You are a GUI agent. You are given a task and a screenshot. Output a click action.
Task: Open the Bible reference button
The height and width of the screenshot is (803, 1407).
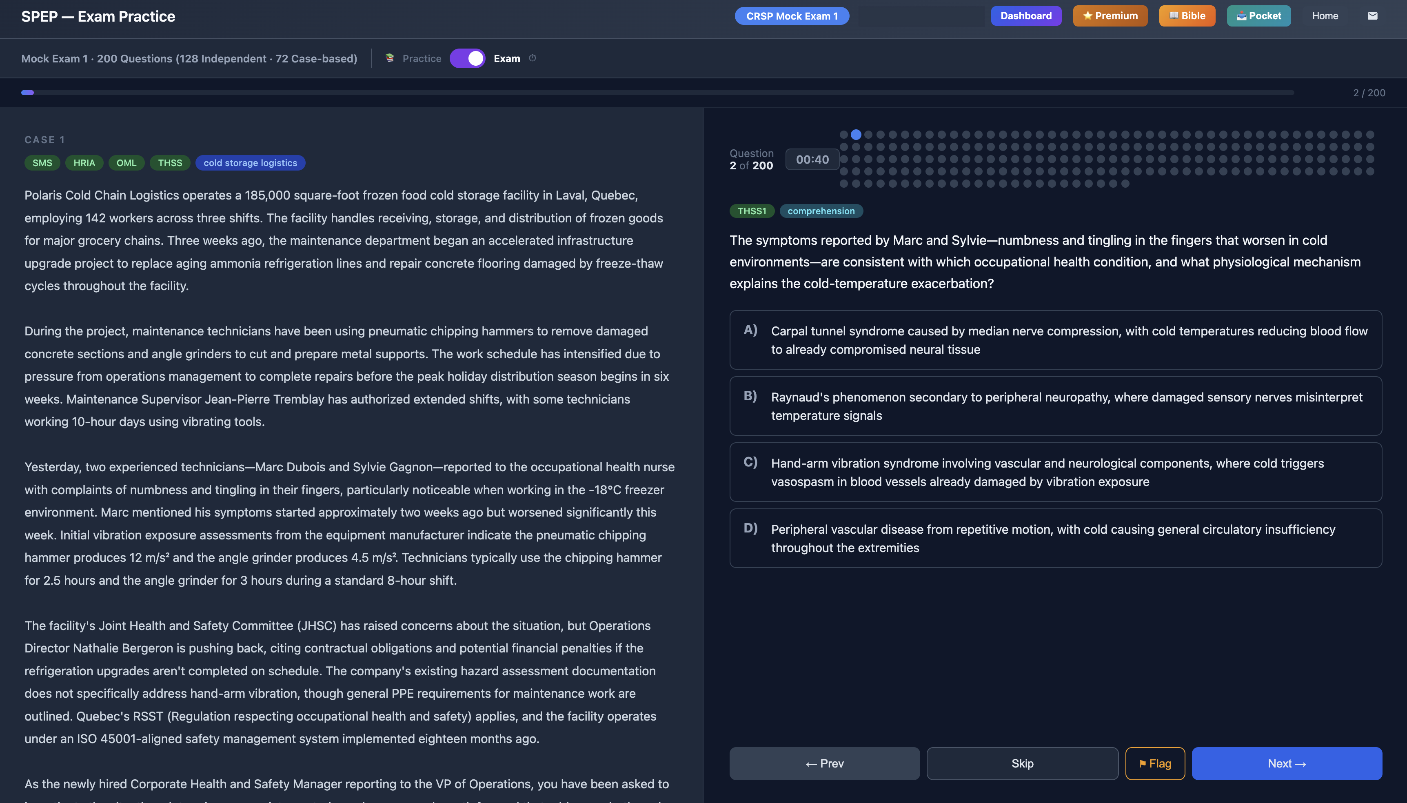(1187, 16)
